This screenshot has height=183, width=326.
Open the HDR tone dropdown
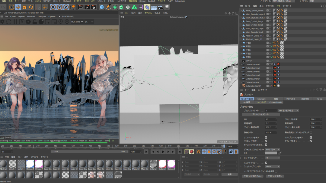(77, 22)
